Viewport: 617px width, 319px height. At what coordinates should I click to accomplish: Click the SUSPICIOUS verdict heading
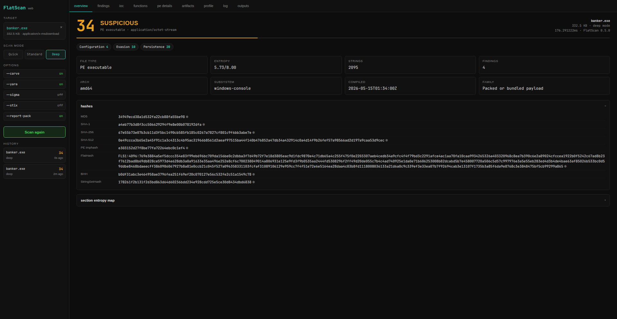(119, 23)
